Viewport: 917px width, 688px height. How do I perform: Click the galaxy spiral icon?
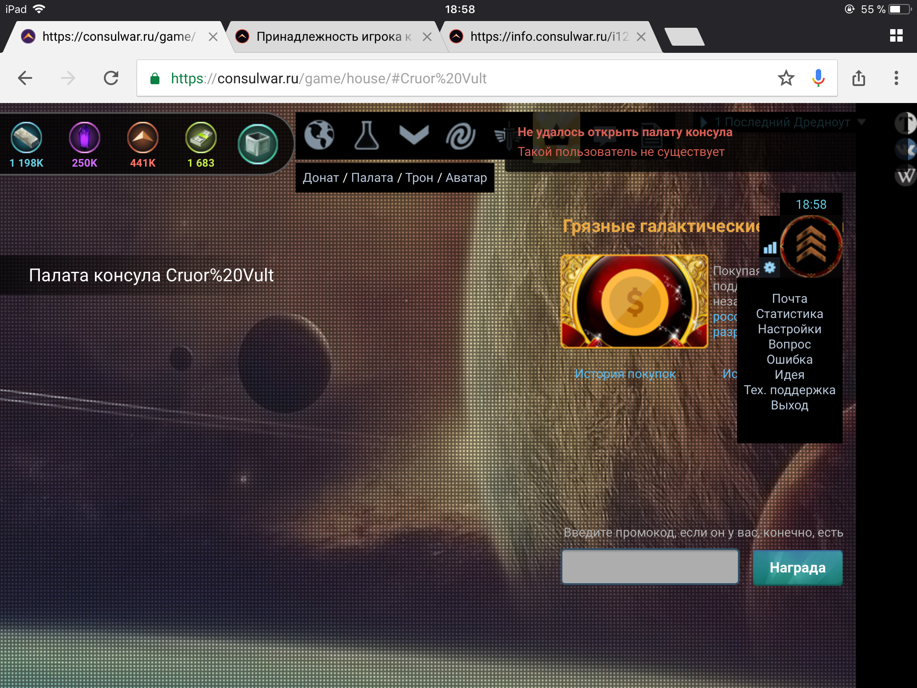(x=460, y=136)
